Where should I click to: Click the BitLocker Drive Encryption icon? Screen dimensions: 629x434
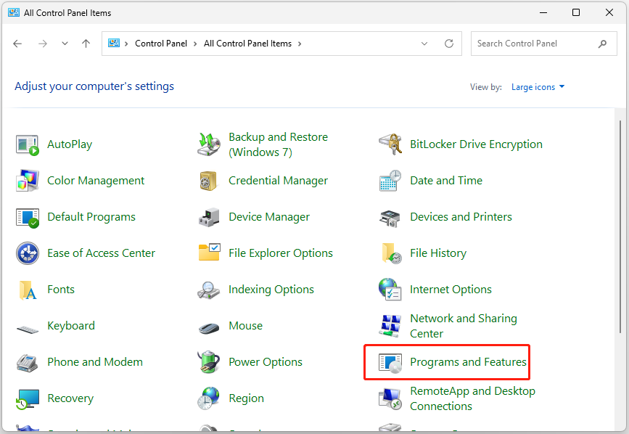point(390,144)
